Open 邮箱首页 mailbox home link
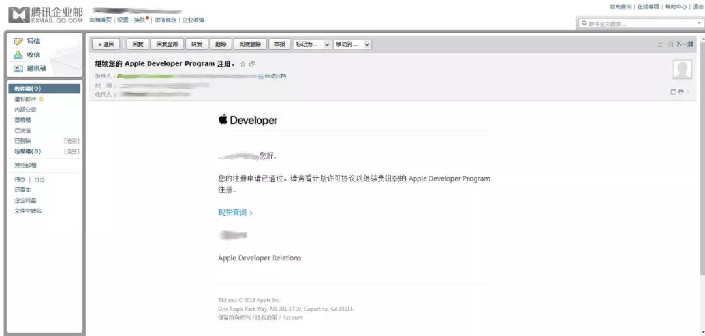This screenshot has width=705, height=336. (x=101, y=20)
